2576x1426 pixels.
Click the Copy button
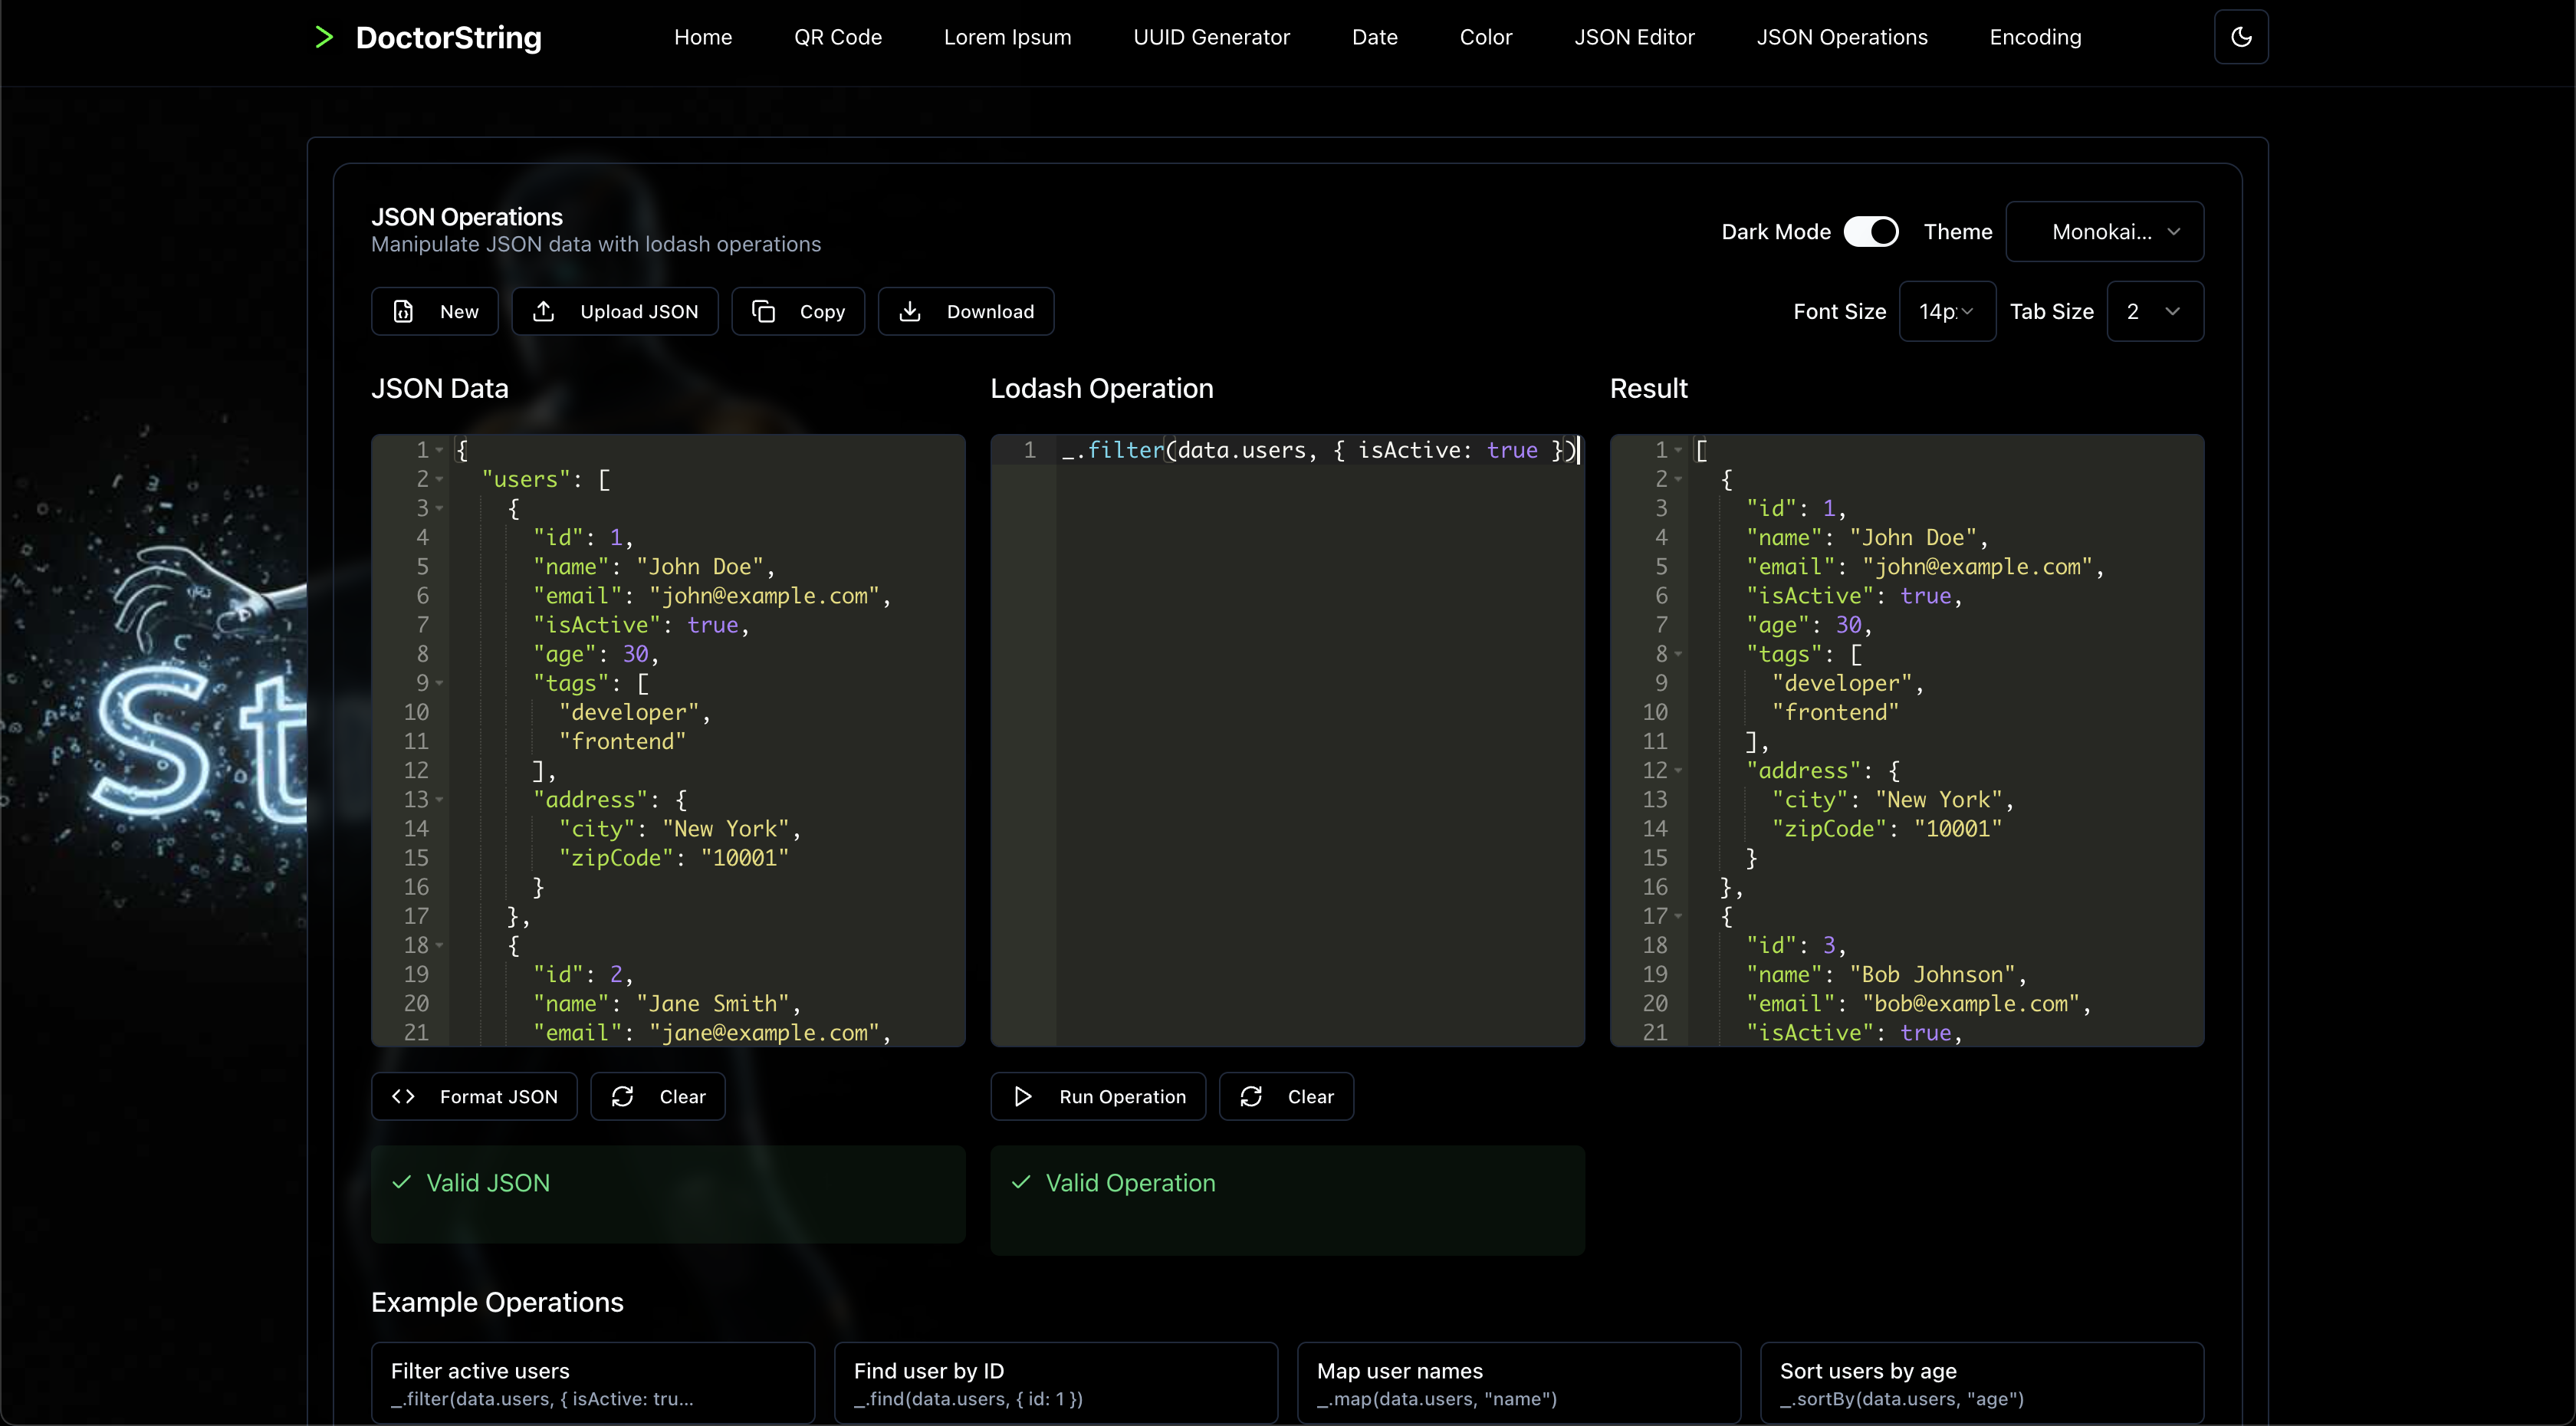(x=798, y=312)
